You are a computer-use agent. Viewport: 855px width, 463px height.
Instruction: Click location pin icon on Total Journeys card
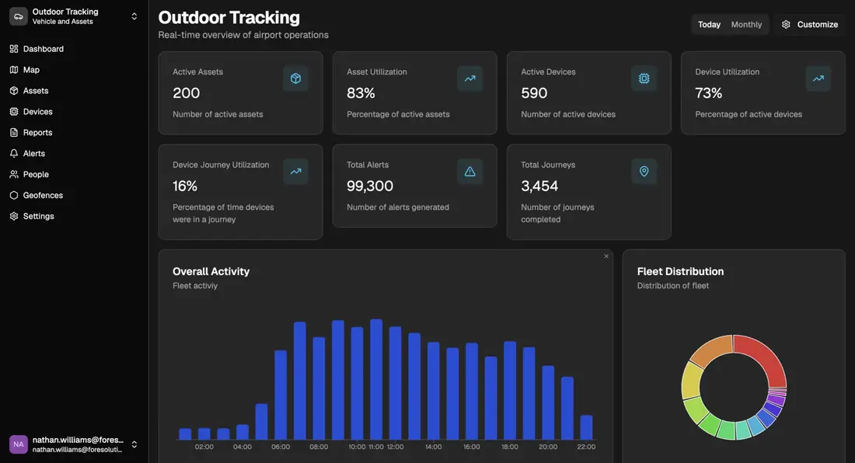click(x=644, y=172)
